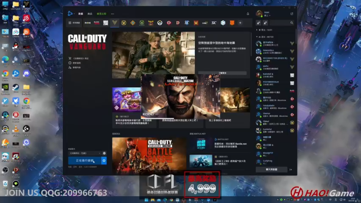361x203 pixels.
Task: Select the StarCraft II game icon
Action: point(187,23)
